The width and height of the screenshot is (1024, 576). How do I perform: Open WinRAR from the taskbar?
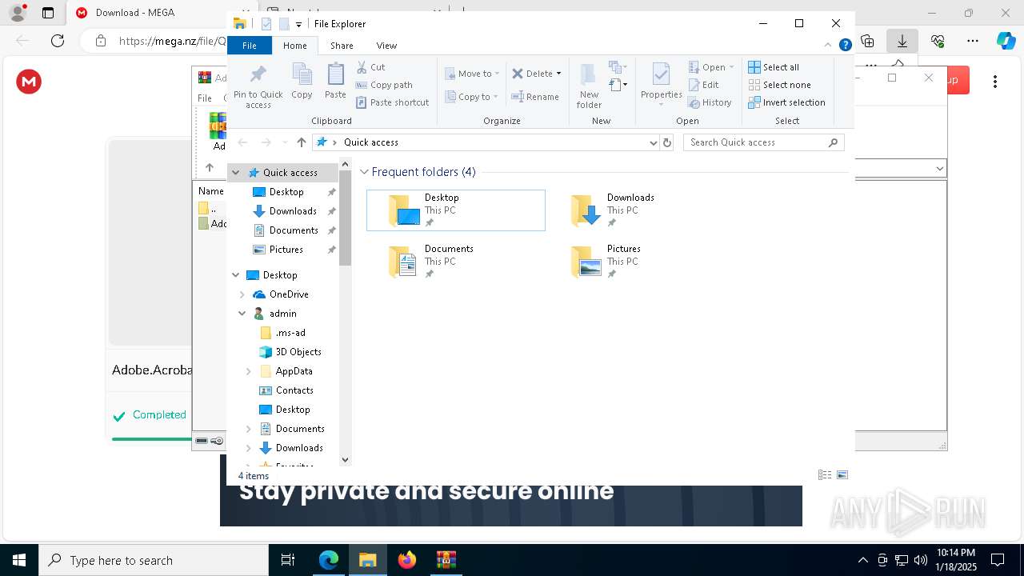pos(446,560)
